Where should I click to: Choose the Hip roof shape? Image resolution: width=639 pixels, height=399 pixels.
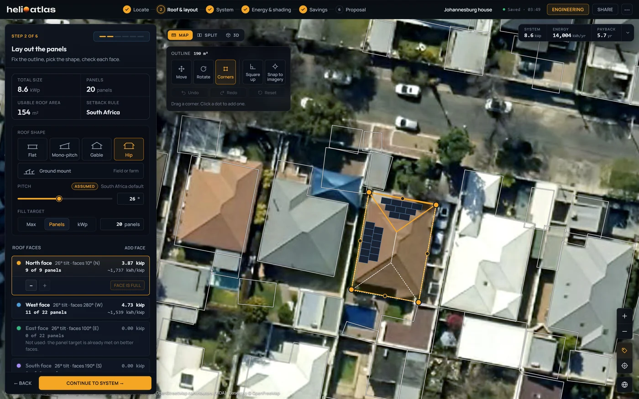[x=129, y=149]
